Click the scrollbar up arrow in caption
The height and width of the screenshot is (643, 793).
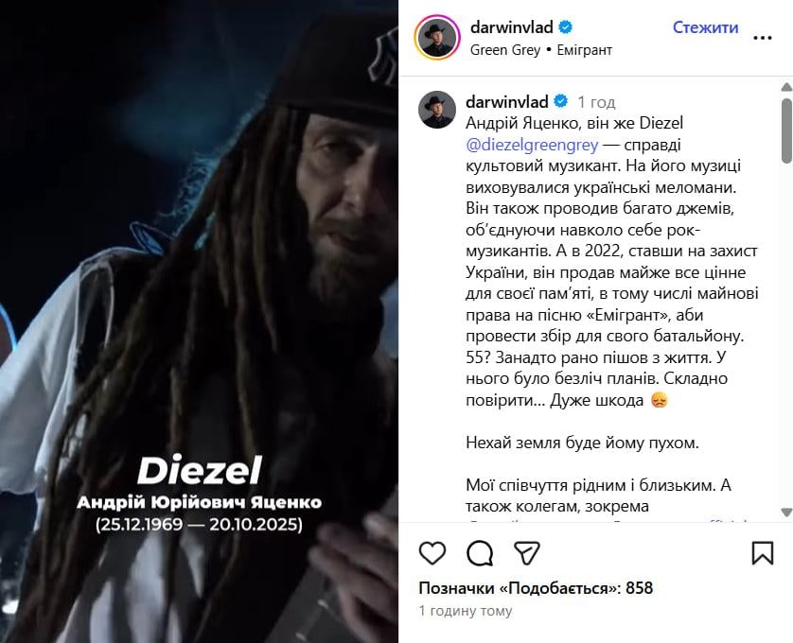(786, 87)
